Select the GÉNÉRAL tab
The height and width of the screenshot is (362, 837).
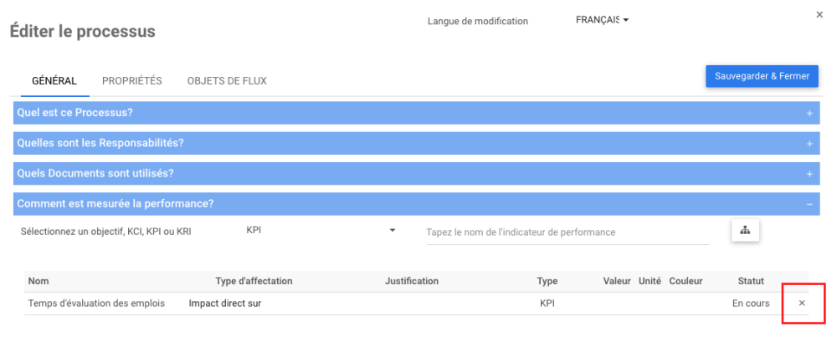pyautogui.click(x=54, y=81)
